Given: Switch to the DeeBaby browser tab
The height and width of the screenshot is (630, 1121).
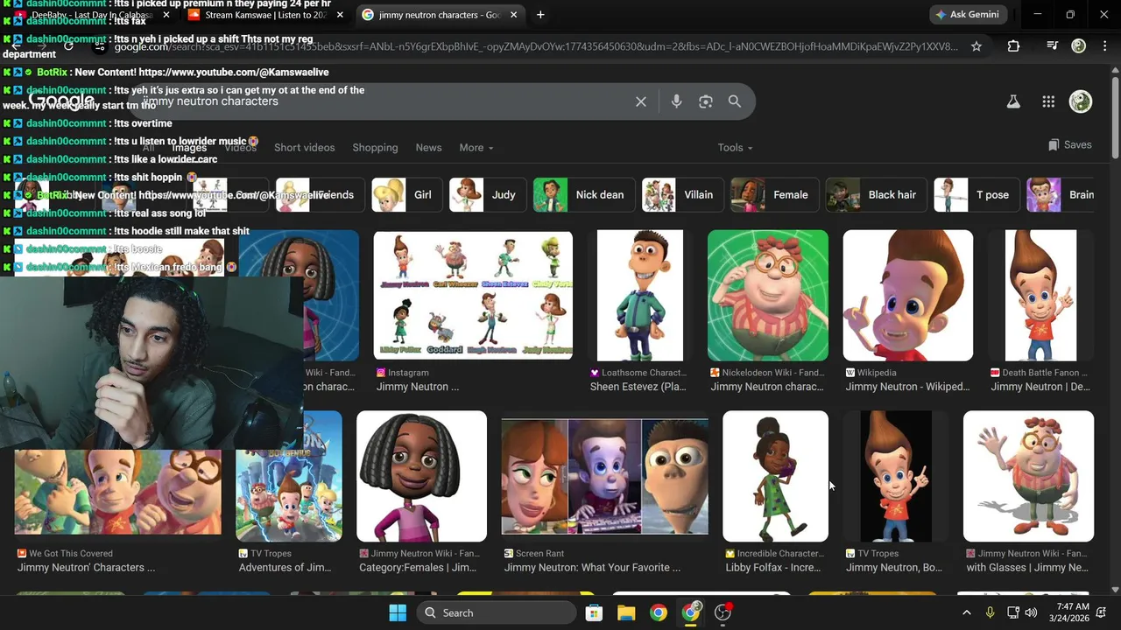Looking at the screenshot, I should tap(92, 15).
